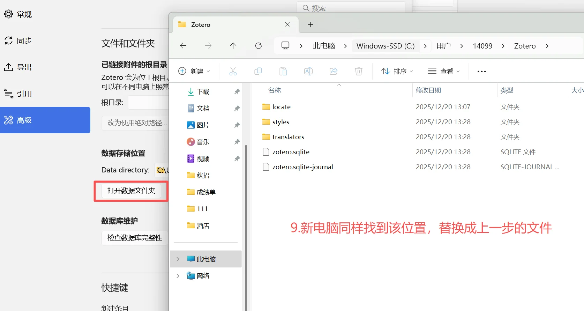Select the 高级 advanced settings pane

[x=45, y=120]
